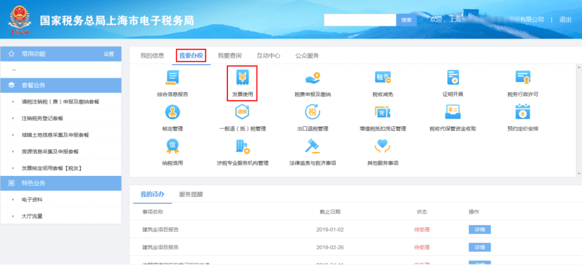The image size is (582, 265).
Task: Open 大厅流量 under 特色业务
Action: (x=32, y=216)
